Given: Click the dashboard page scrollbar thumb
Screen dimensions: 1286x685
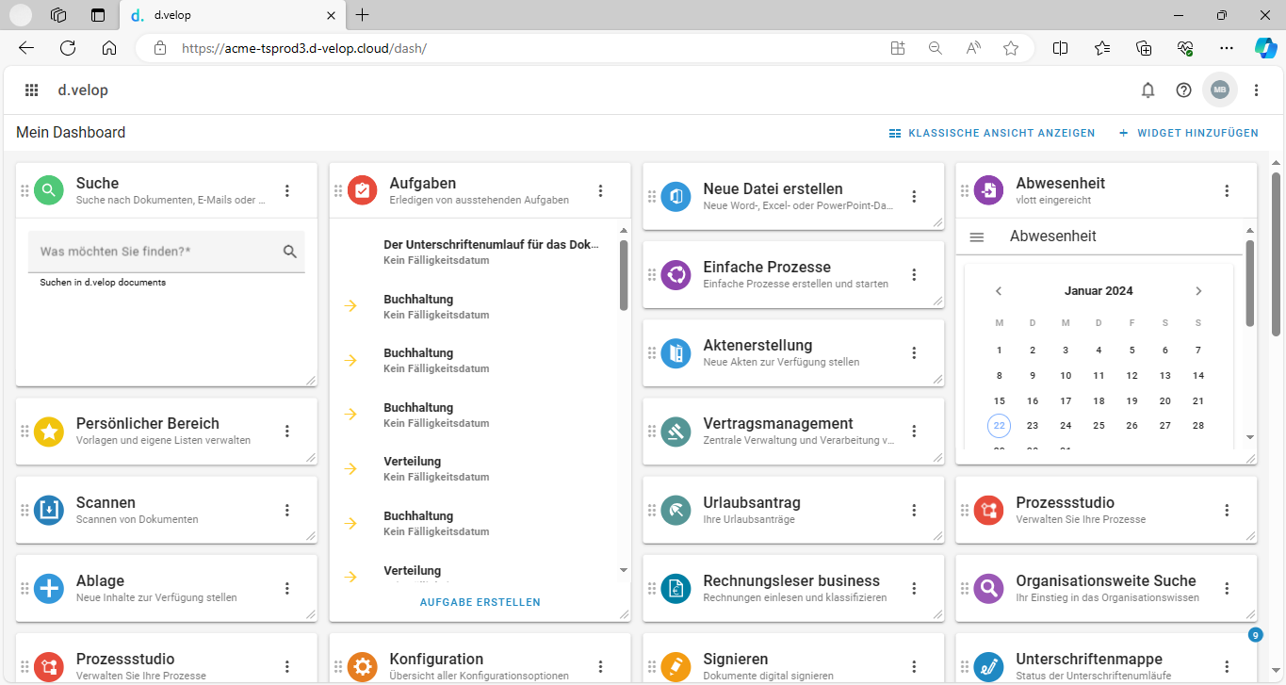Looking at the screenshot, I should pyautogui.click(x=1276, y=253).
